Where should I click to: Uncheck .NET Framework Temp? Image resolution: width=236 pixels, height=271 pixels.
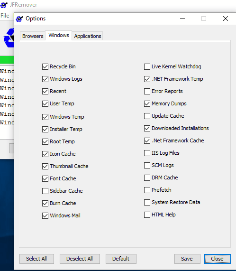pos(147,79)
